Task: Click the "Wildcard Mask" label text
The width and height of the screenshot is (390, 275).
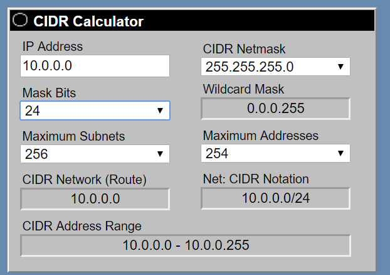Action: tap(243, 90)
